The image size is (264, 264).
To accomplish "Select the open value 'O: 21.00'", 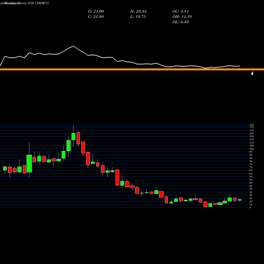I will (96, 12).
